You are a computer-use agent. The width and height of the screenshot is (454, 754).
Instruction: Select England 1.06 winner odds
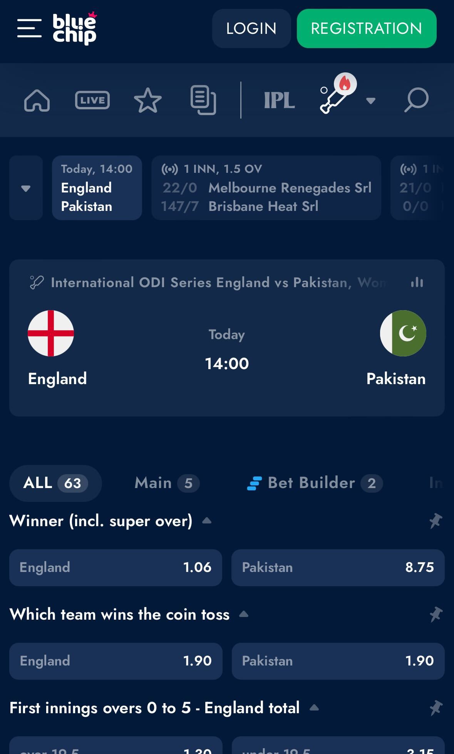point(116,568)
